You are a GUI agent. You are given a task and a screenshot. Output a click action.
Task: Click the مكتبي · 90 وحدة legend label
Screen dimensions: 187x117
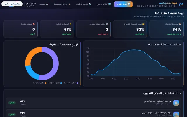(39, 83)
